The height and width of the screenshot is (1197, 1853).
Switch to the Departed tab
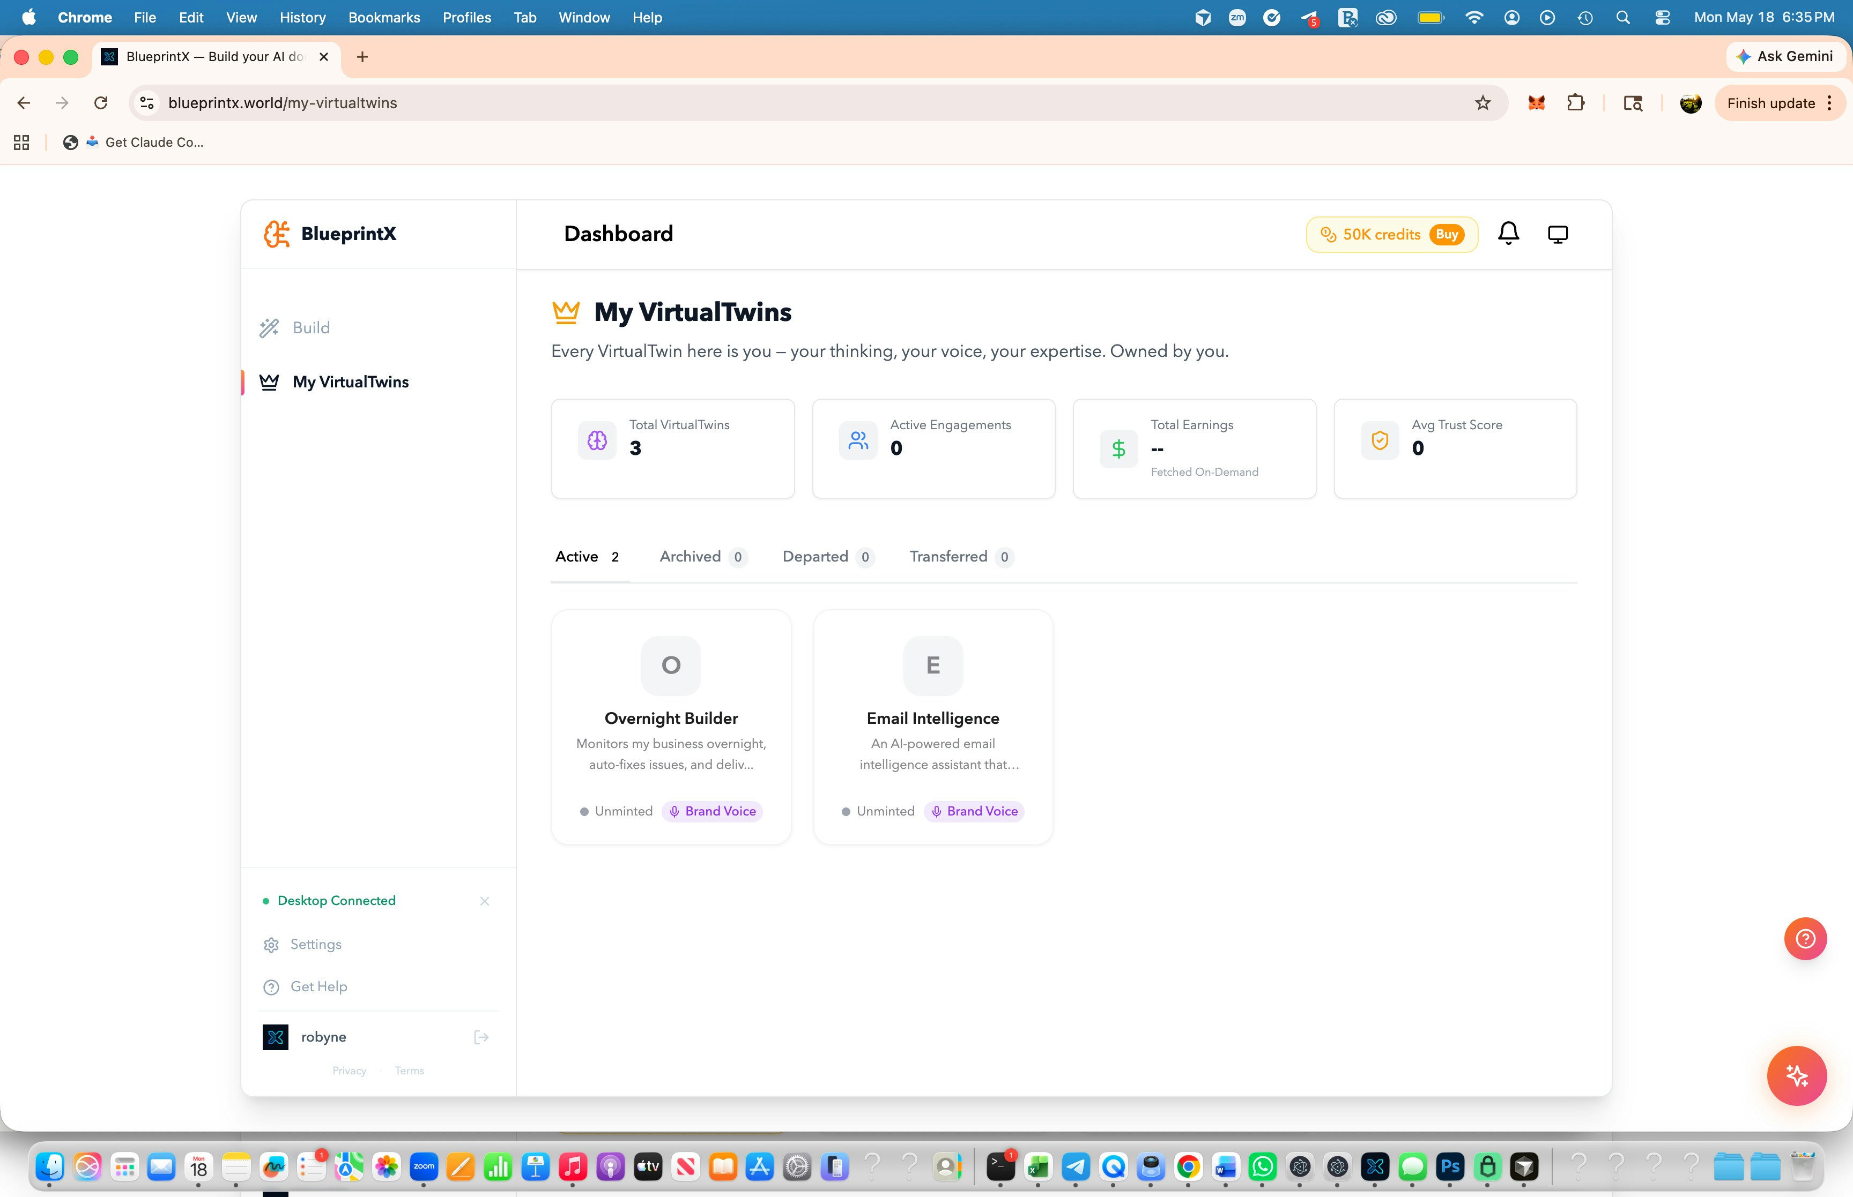click(x=829, y=557)
